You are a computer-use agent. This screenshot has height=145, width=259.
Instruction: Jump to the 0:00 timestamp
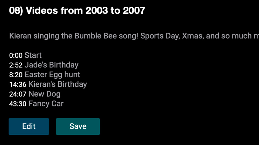pyautogui.click(x=16, y=55)
